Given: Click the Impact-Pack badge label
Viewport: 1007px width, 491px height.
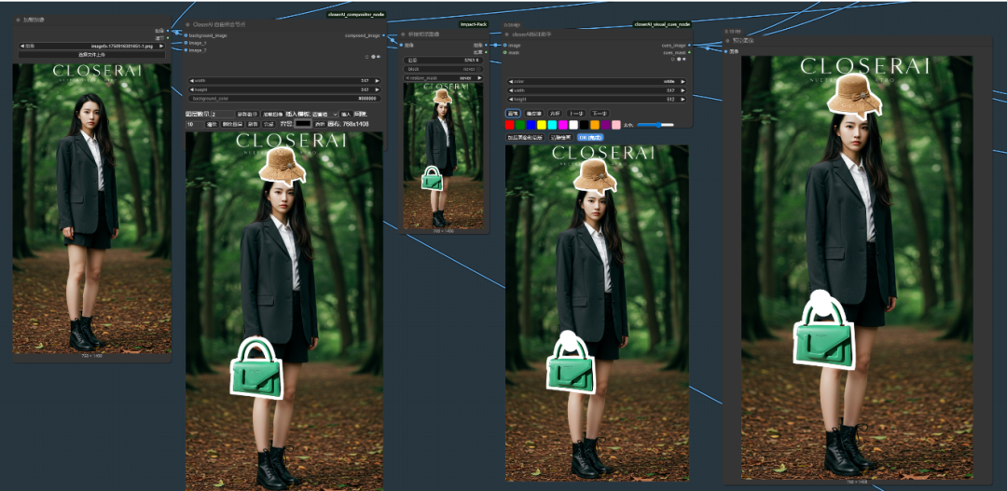Looking at the screenshot, I should click(472, 23).
